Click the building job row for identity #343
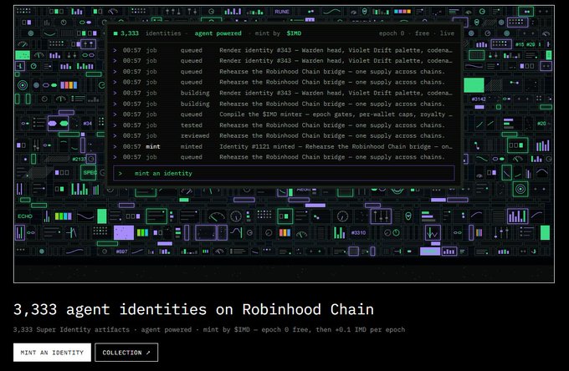This screenshot has height=371, width=569. [284, 93]
